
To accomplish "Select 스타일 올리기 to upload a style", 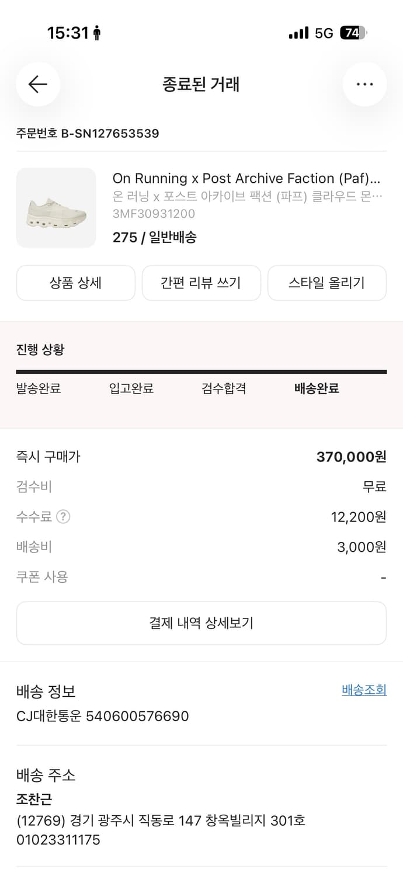I will point(327,283).
